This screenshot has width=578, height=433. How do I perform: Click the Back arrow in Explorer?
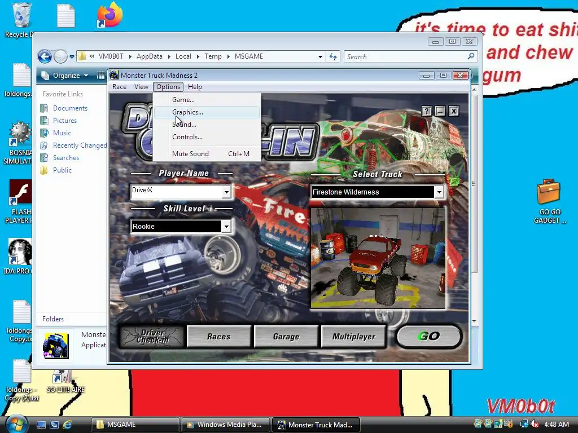pos(45,57)
